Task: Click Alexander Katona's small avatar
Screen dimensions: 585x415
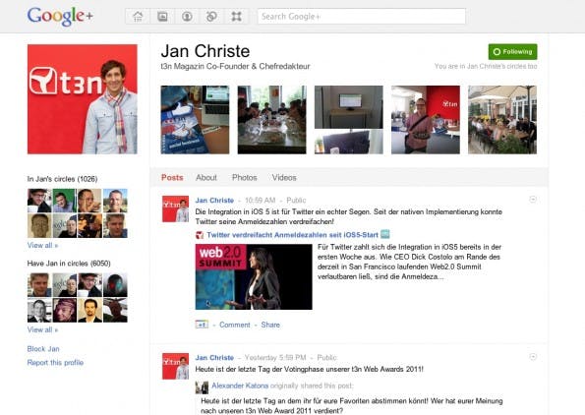Action: (x=202, y=387)
